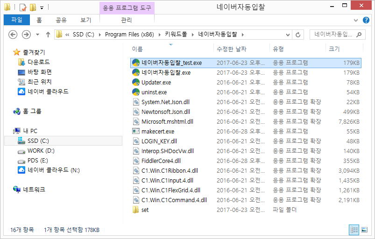Click 키워드몰 in address bar
Screen dimensions: 375x239
[176, 35]
